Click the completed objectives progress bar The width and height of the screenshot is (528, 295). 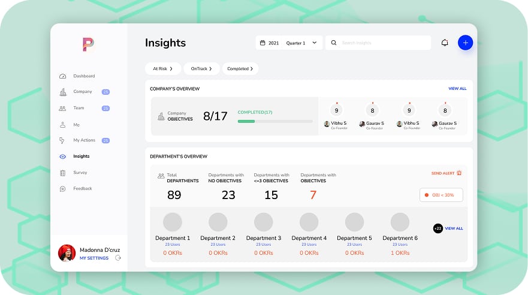pos(274,121)
